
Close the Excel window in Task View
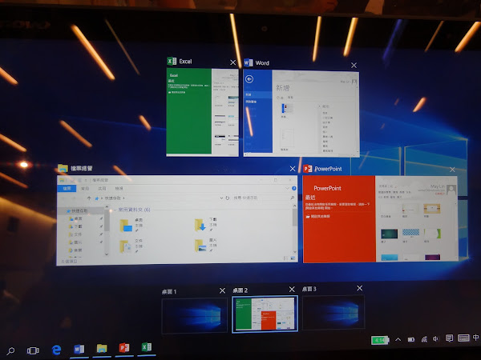[232, 62]
